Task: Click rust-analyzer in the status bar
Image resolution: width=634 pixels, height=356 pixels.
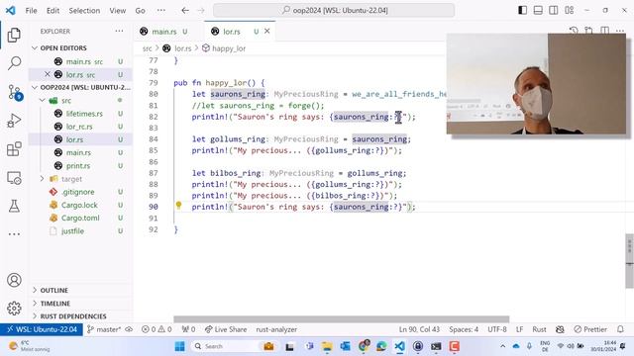Action: tap(276, 329)
